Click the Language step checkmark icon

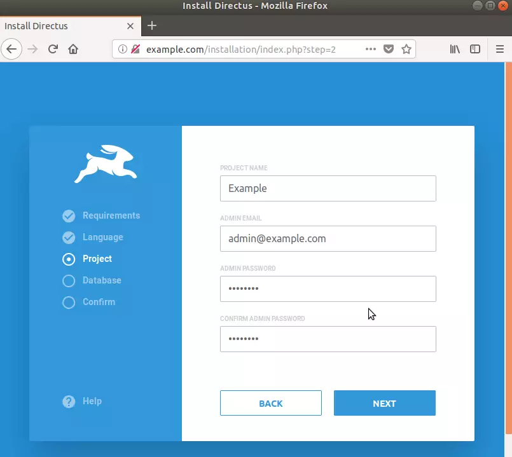coord(69,237)
